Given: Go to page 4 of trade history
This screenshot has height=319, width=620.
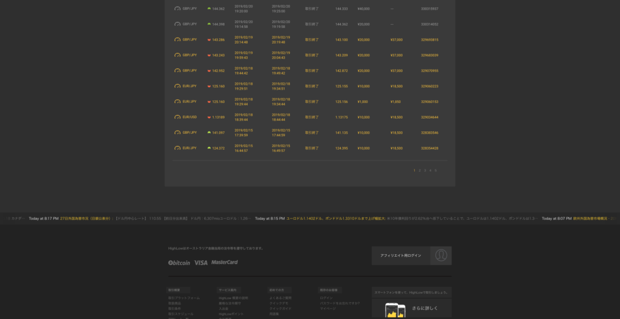Looking at the screenshot, I should click(x=430, y=170).
